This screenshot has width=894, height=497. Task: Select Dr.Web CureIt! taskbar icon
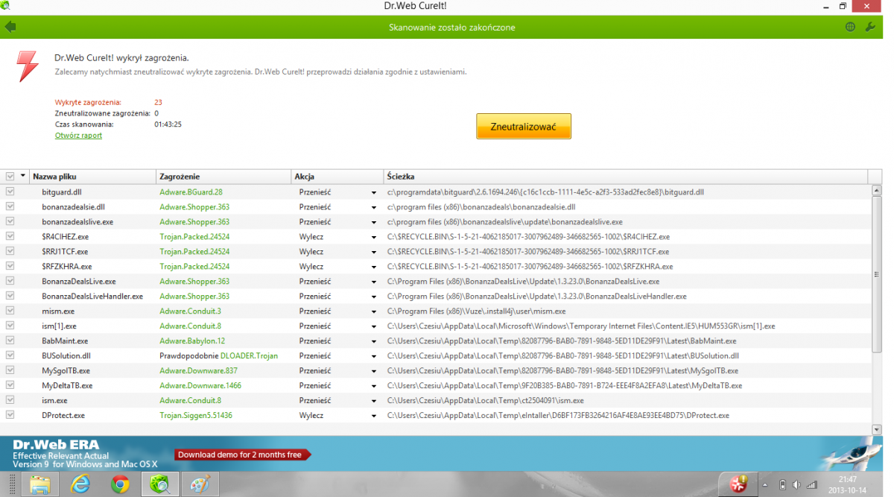(x=160, y=484)
